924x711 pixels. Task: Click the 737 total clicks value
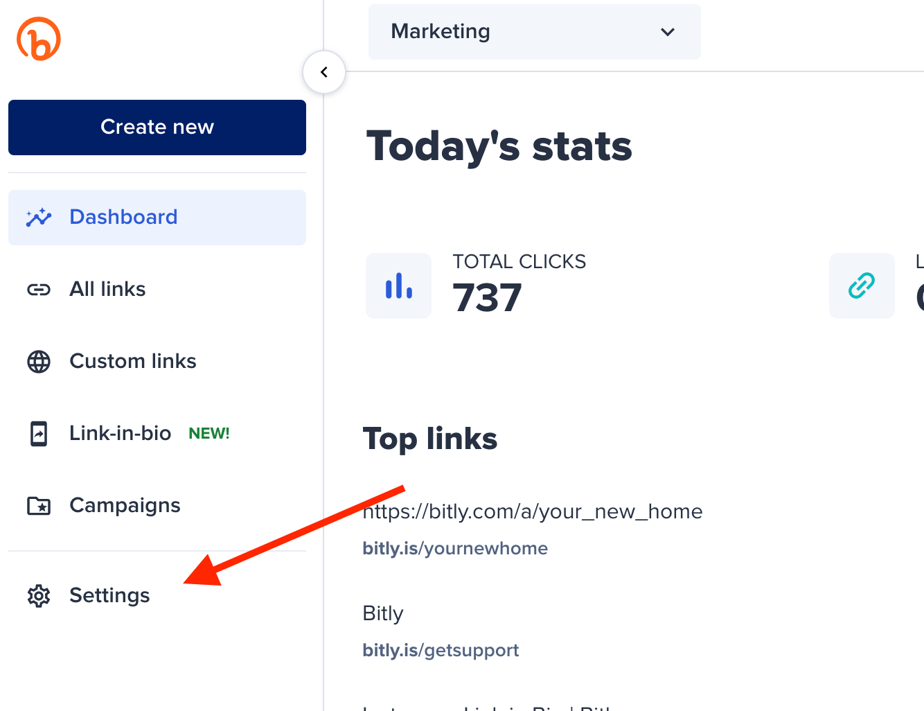click(x=487, y=298)
